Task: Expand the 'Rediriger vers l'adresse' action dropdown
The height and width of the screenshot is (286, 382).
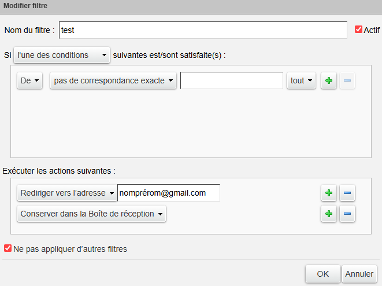Action: 67,193
